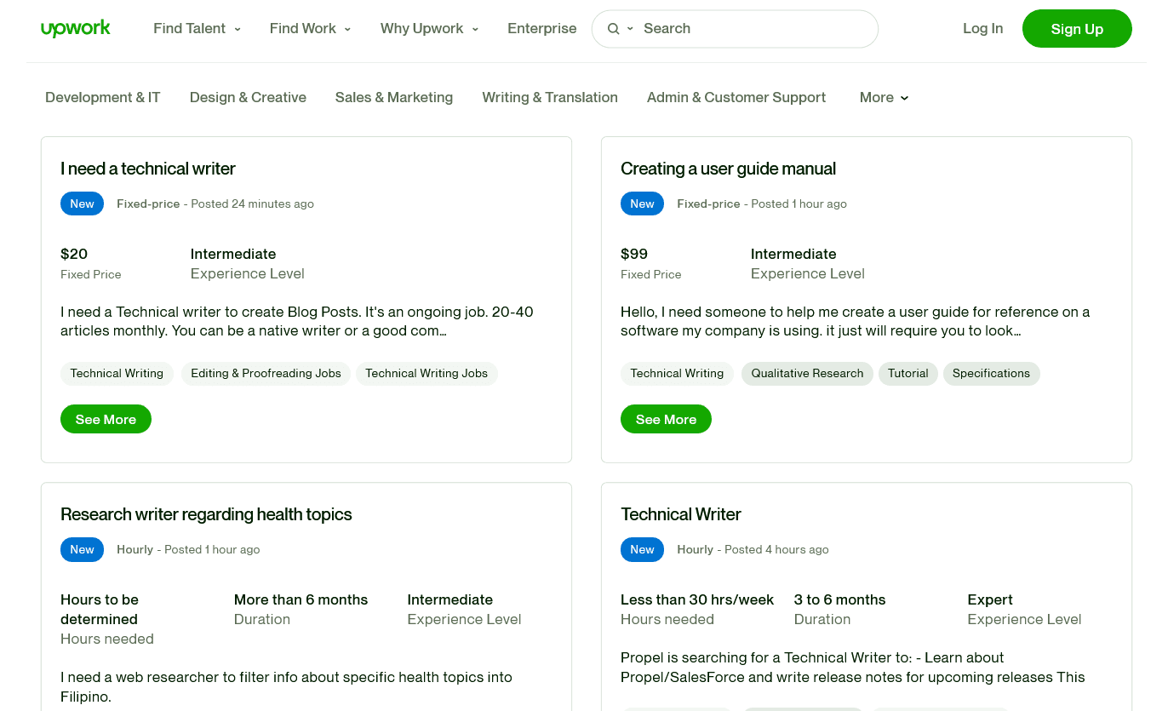The image size is (1168, 711).
Task: Go to the Enterprise page
Action: (x=541, y=28)
